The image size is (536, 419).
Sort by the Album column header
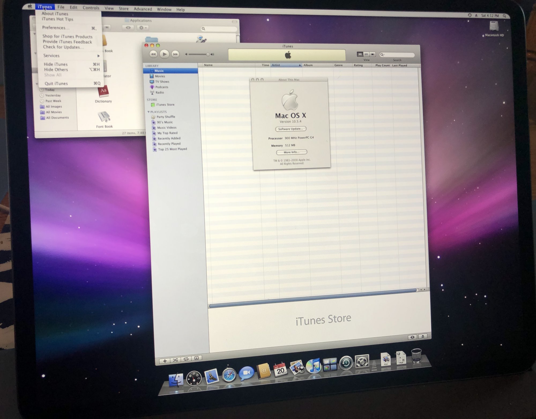pyautogui.click(x=318, y=65)
